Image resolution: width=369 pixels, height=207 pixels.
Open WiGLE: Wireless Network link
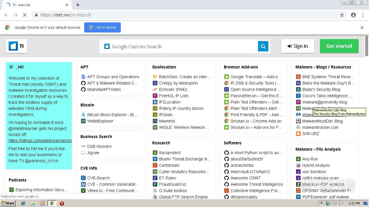click(185, 127)
